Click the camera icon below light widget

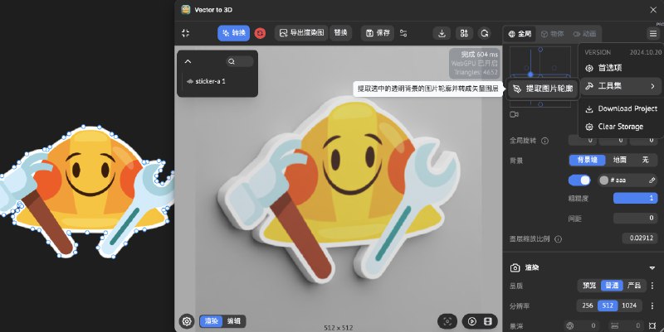[x=514, y=114]
